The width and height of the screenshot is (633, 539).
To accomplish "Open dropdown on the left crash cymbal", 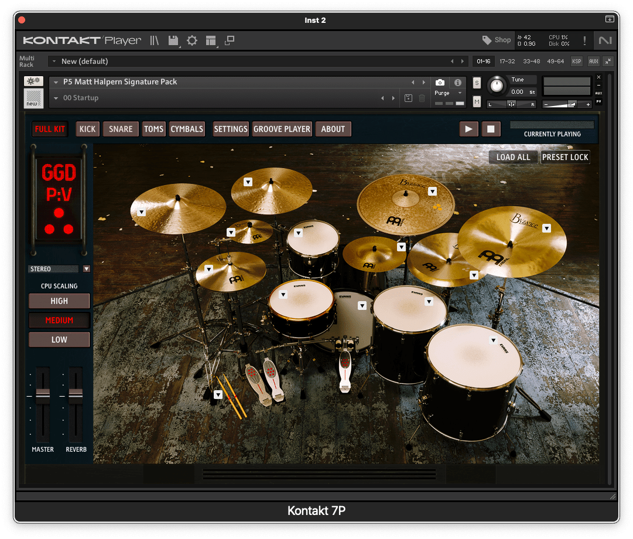I will pos(141,212).
